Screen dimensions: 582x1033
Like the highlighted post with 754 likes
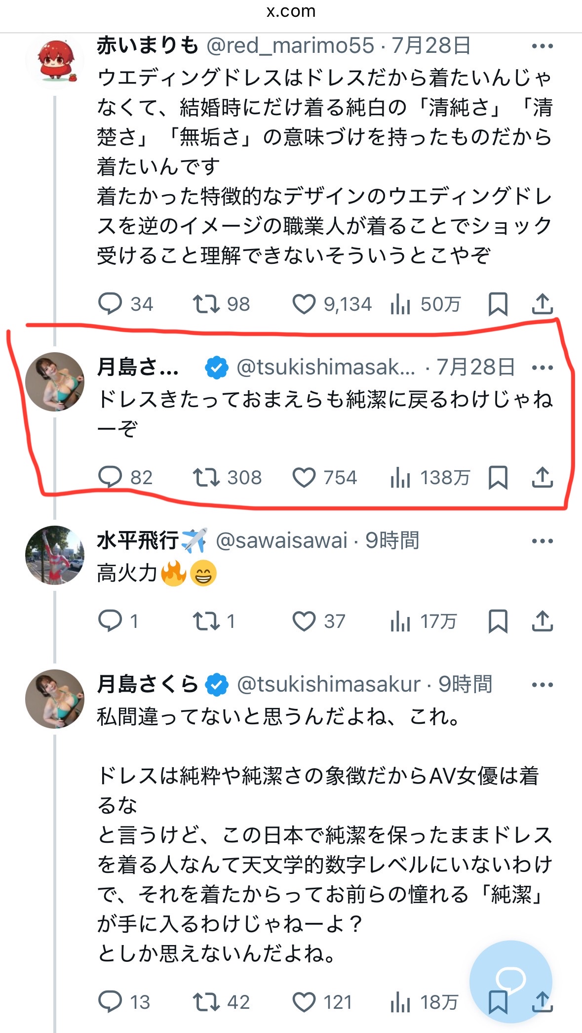304,478
